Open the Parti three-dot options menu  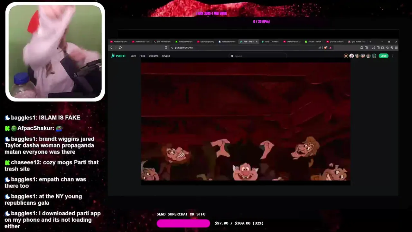click(393, 56)
